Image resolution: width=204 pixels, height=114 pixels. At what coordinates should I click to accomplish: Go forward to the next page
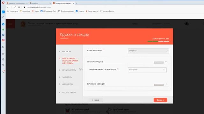coord(11,7)
